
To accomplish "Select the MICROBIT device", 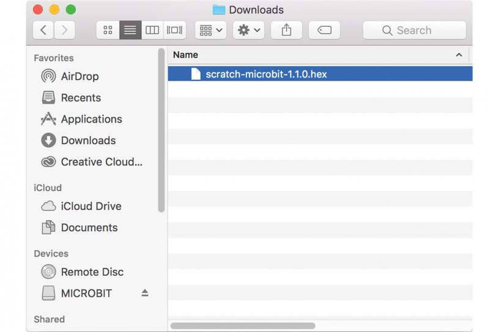I will 86,293.
